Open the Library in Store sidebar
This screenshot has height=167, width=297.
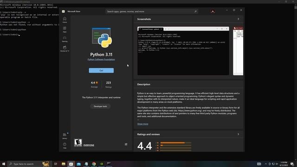pyautogui.click(x=65, y=136)
